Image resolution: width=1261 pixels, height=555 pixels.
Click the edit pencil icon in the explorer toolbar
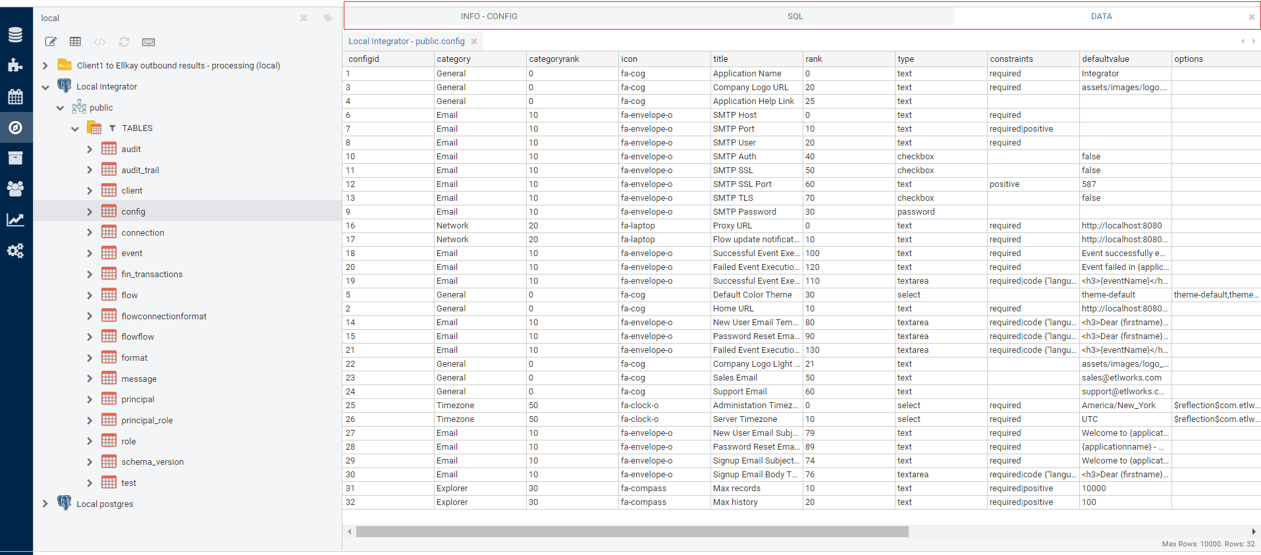click(x=51, y=41)
